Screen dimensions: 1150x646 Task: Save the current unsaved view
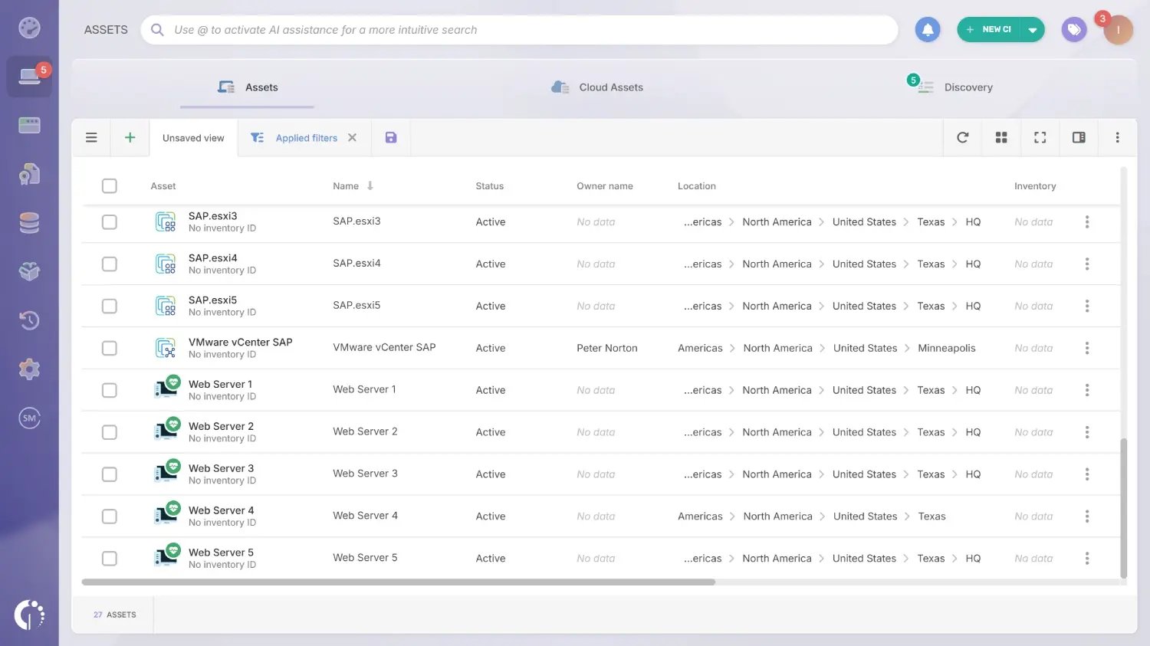pyautogui.click(x=390, y=137)
